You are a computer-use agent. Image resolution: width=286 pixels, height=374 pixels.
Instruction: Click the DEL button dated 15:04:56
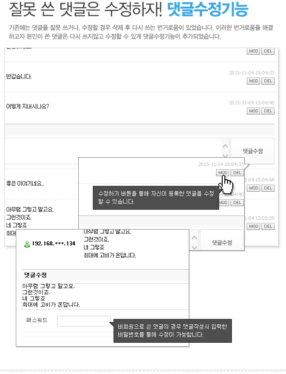tap(268, 188)
